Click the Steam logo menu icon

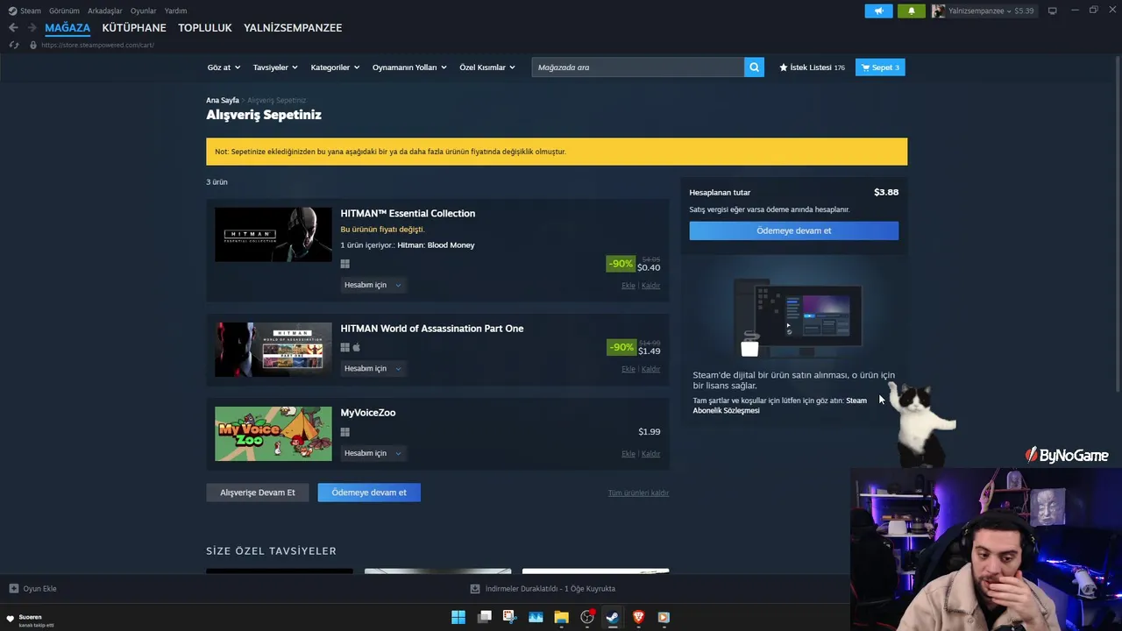pos(12,11)
